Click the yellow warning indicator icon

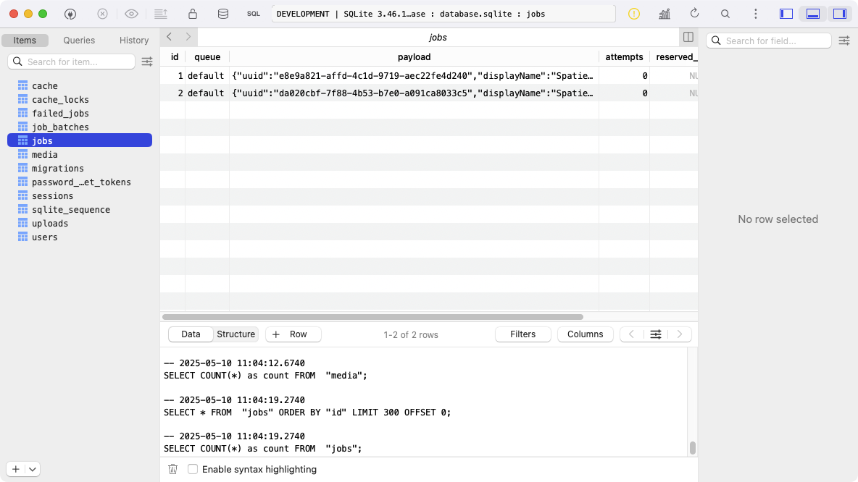pyautogui.click(x=634, y=14)
